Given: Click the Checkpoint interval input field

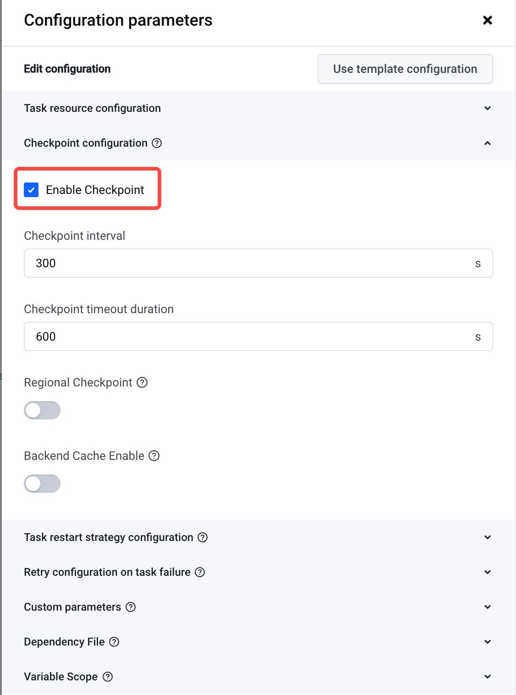Looking at the screenshot, I should click(258, 263).
